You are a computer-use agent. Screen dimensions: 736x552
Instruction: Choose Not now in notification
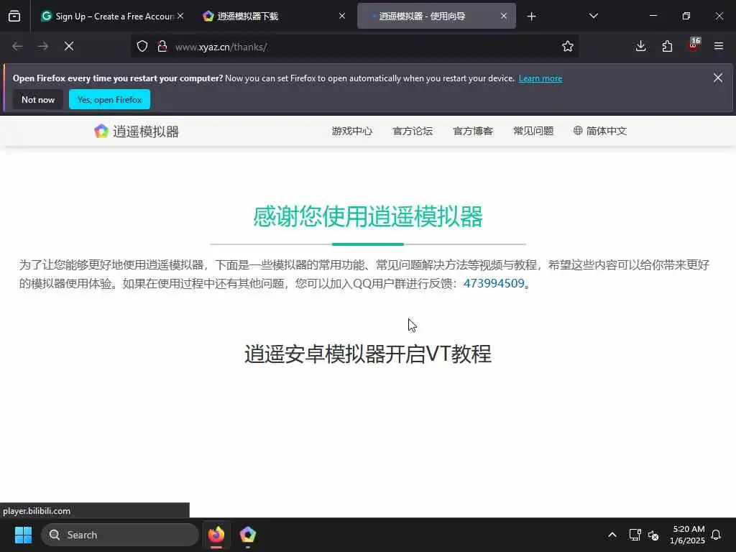[38, 99]
